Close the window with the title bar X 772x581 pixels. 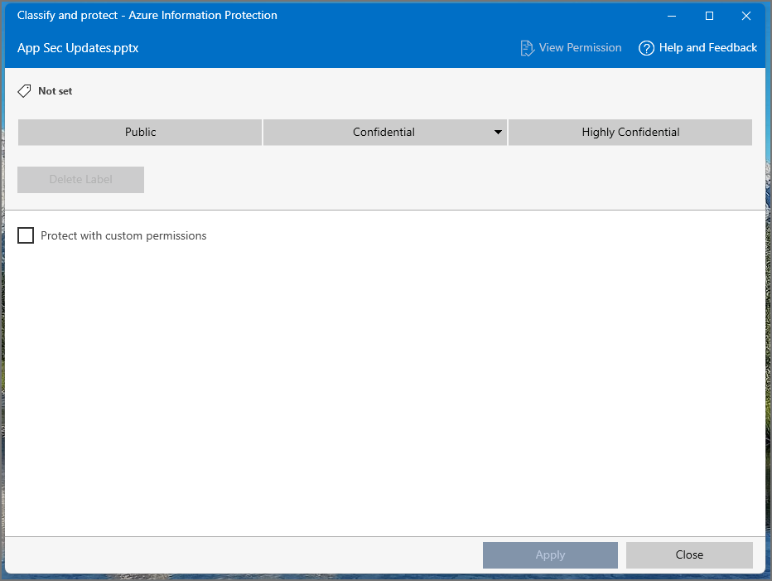[x=746, y=16]
